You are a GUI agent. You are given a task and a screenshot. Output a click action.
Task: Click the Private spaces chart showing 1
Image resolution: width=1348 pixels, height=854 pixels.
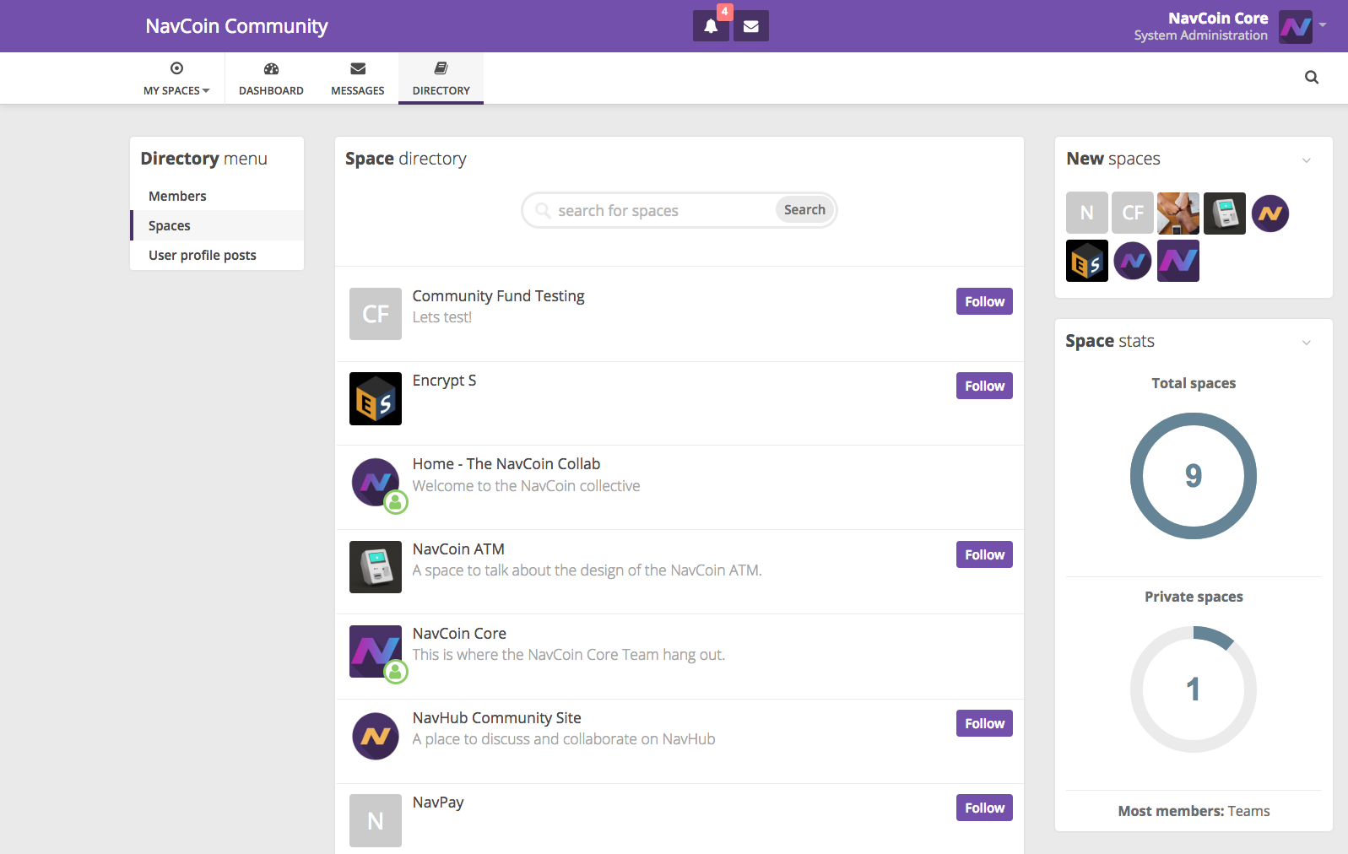1194,689
